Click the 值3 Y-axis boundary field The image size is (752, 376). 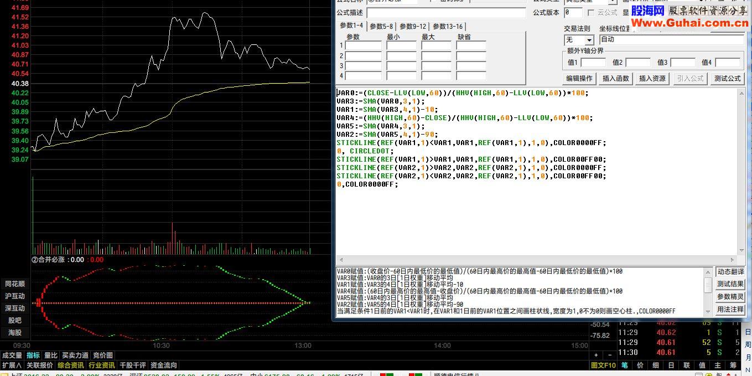(x=683, y=63)
